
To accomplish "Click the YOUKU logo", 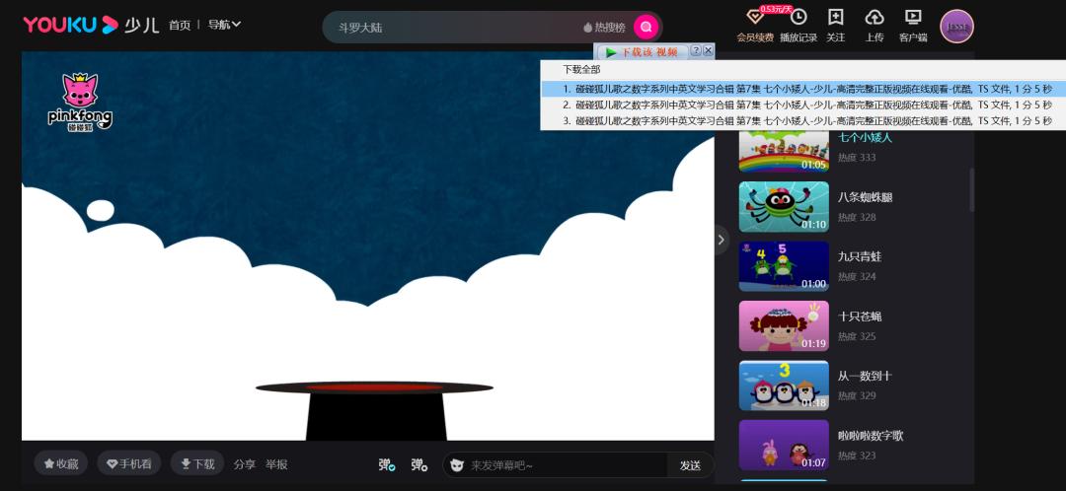I will tap(71, 25).
